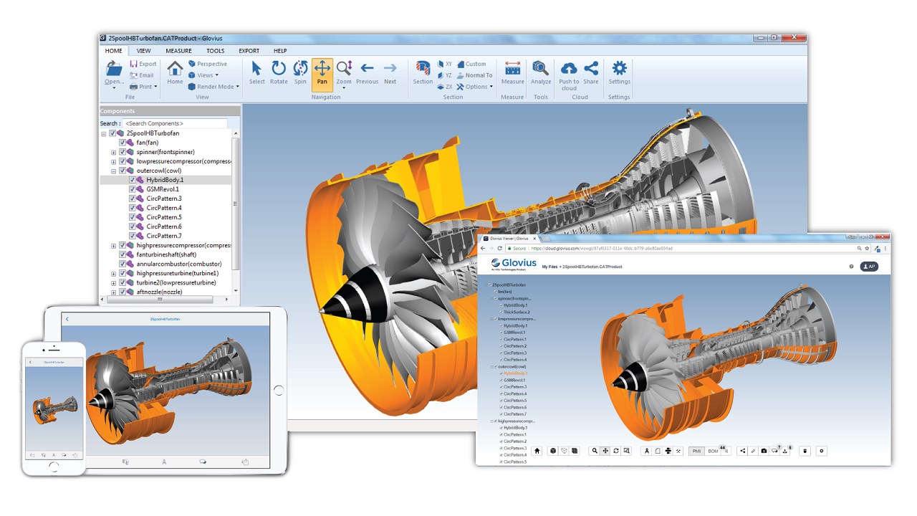Uncheck fan(fan) component checkbox
The width and height of the screenshot is (917, 516).
click(123, 143)
